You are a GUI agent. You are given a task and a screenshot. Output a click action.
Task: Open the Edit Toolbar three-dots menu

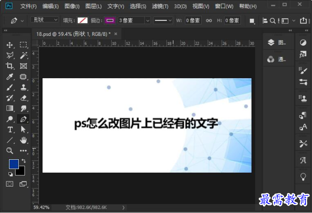pos(23,151)
